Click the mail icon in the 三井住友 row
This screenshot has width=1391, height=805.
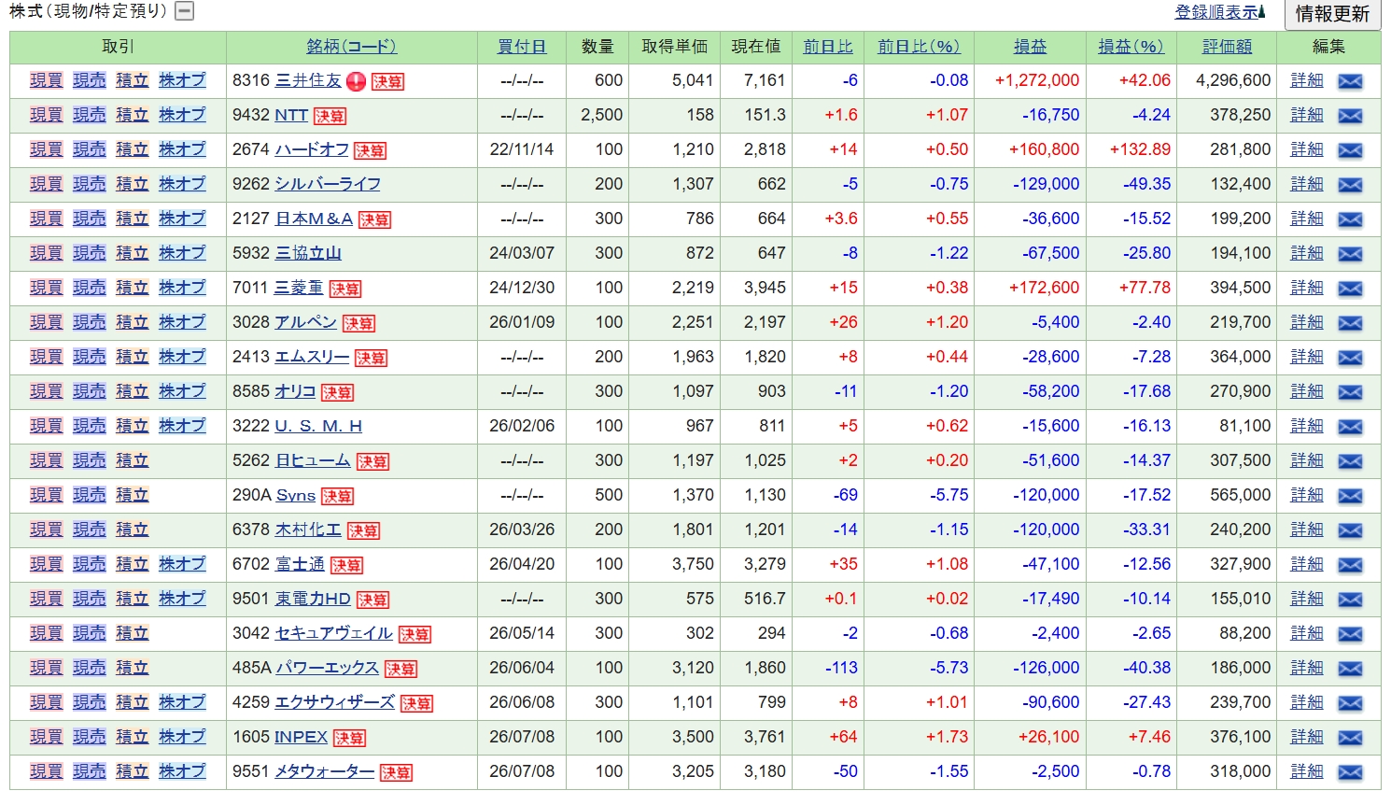pos(1350,81)
